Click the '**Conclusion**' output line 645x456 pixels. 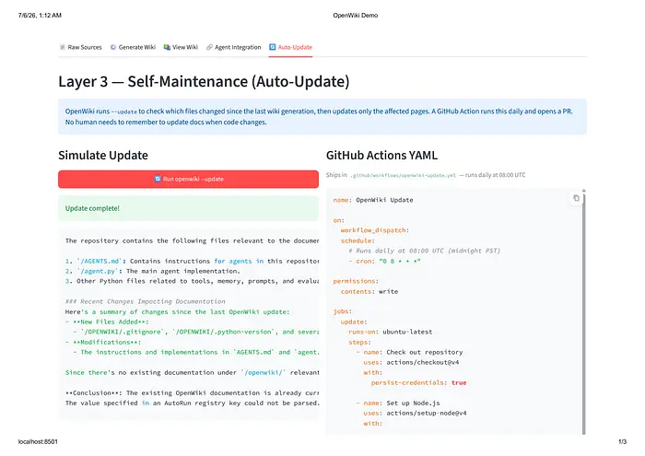[192, 393]
